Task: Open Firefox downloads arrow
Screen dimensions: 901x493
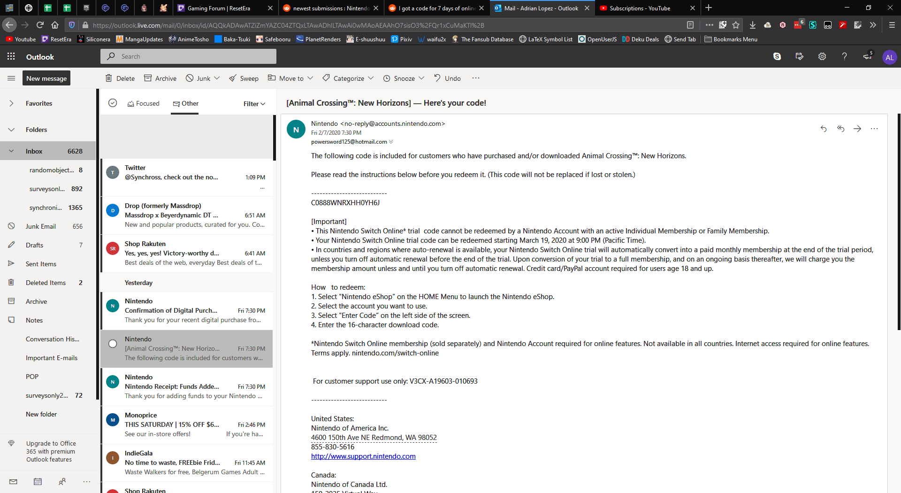Action: coord(753,25)
